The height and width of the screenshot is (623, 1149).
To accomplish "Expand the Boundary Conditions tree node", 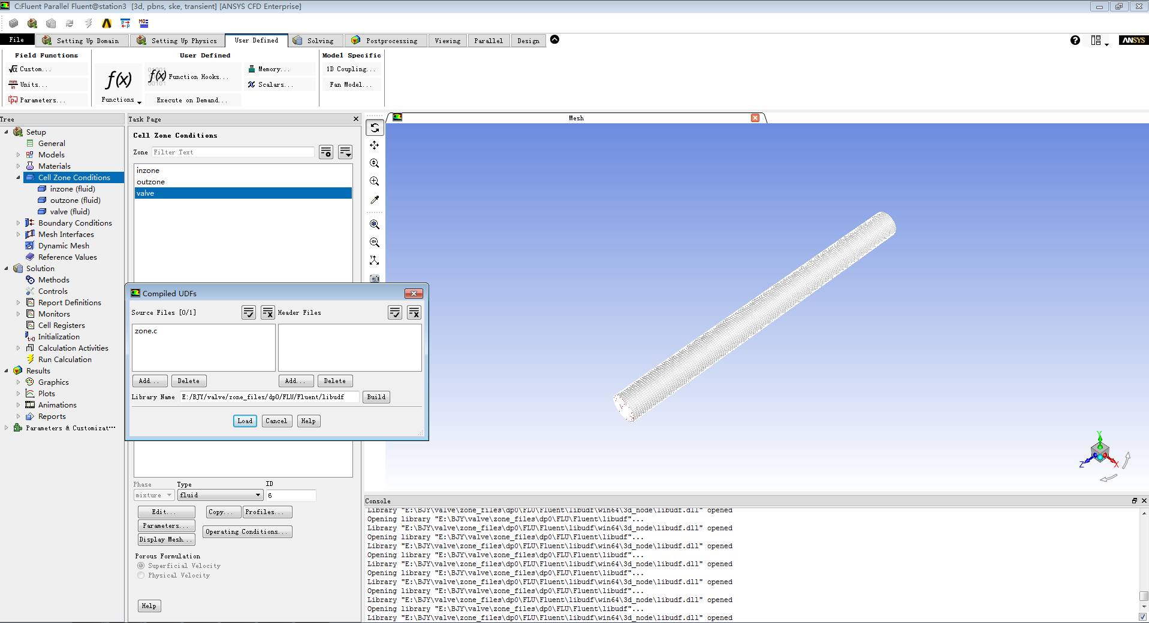I will [18, 223].
